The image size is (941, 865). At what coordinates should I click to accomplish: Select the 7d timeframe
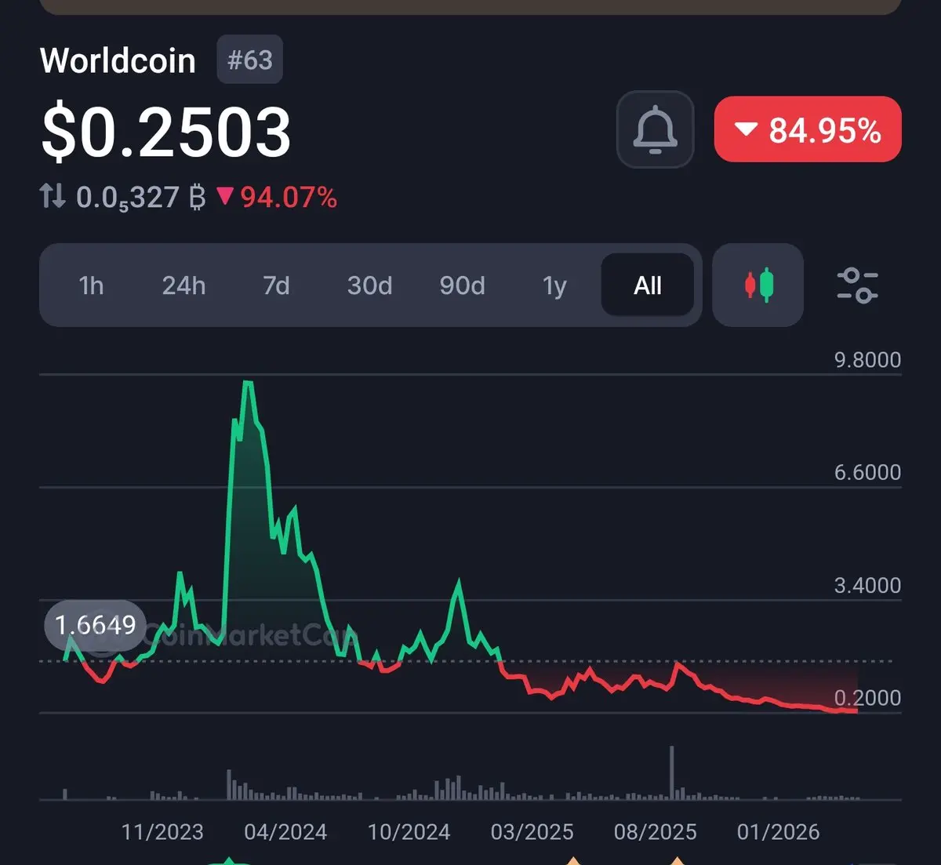point(276,285)
